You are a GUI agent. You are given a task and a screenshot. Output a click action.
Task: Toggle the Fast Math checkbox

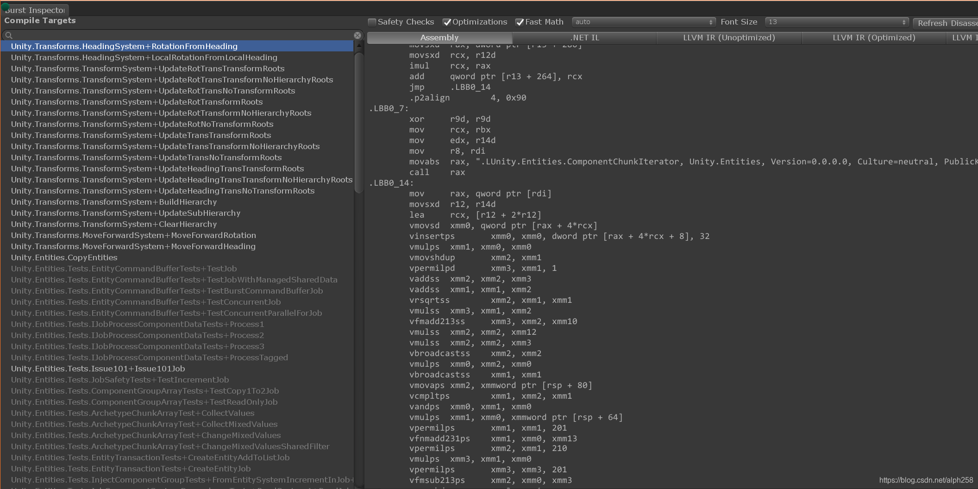tap(520, 22)
